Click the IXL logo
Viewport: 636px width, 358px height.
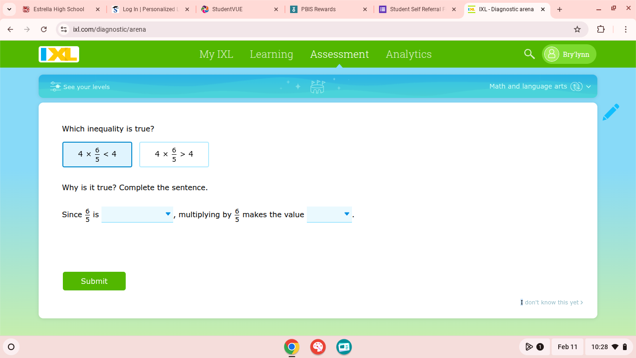point(59,54)
